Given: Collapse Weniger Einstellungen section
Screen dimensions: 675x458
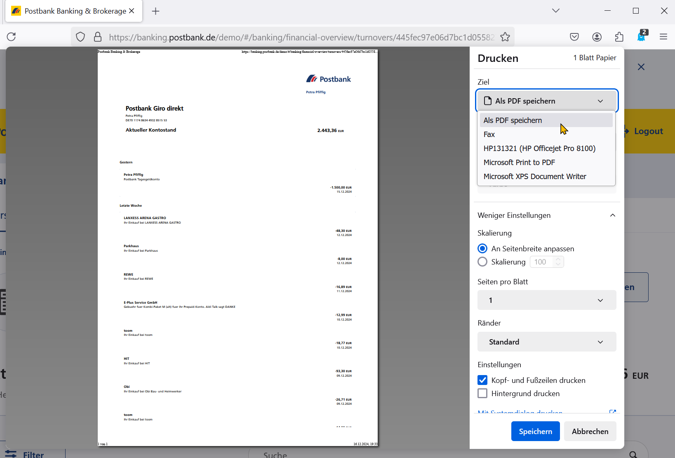Looking at the screenshot, I should (x=547, y=215).
